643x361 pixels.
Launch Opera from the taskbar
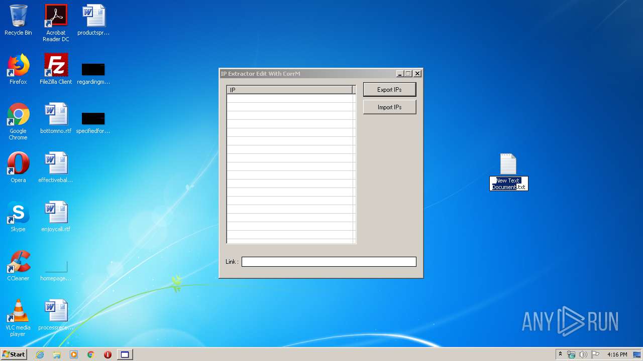coord(108,354)
